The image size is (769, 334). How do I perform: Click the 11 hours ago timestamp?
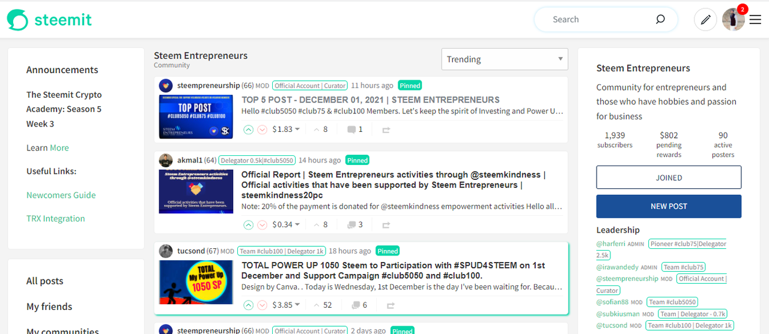point(372,86)
